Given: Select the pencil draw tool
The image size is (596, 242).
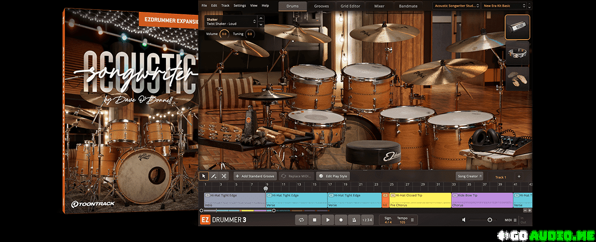Looking at the screenshot, I should tap(214, 176).
